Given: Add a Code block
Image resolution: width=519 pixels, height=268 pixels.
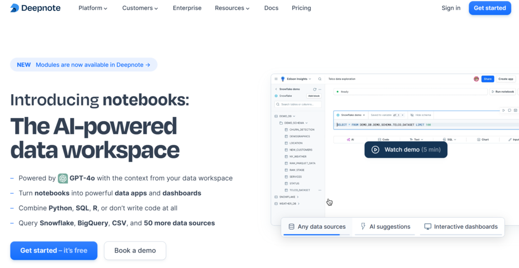Looking at the screenshot, I should point(384,140).
